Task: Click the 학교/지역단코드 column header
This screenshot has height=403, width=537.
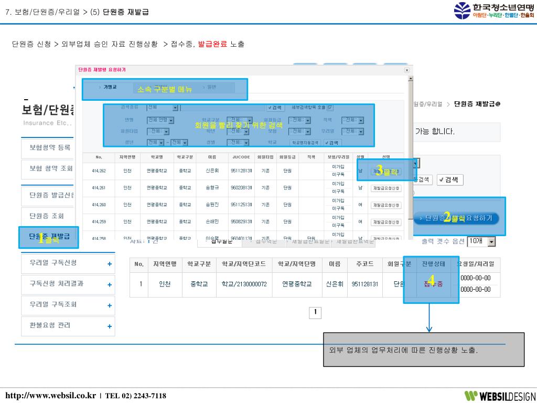Action: point(244,264)
